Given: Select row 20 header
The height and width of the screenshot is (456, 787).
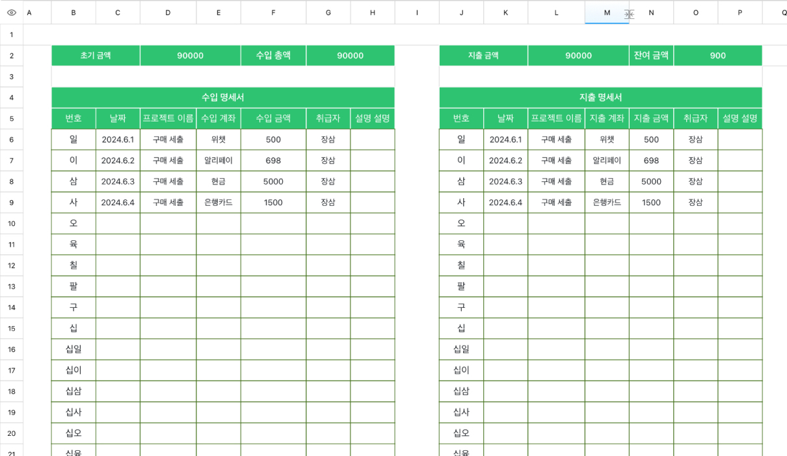Looking at the screenshot, I should pos(12,433).
